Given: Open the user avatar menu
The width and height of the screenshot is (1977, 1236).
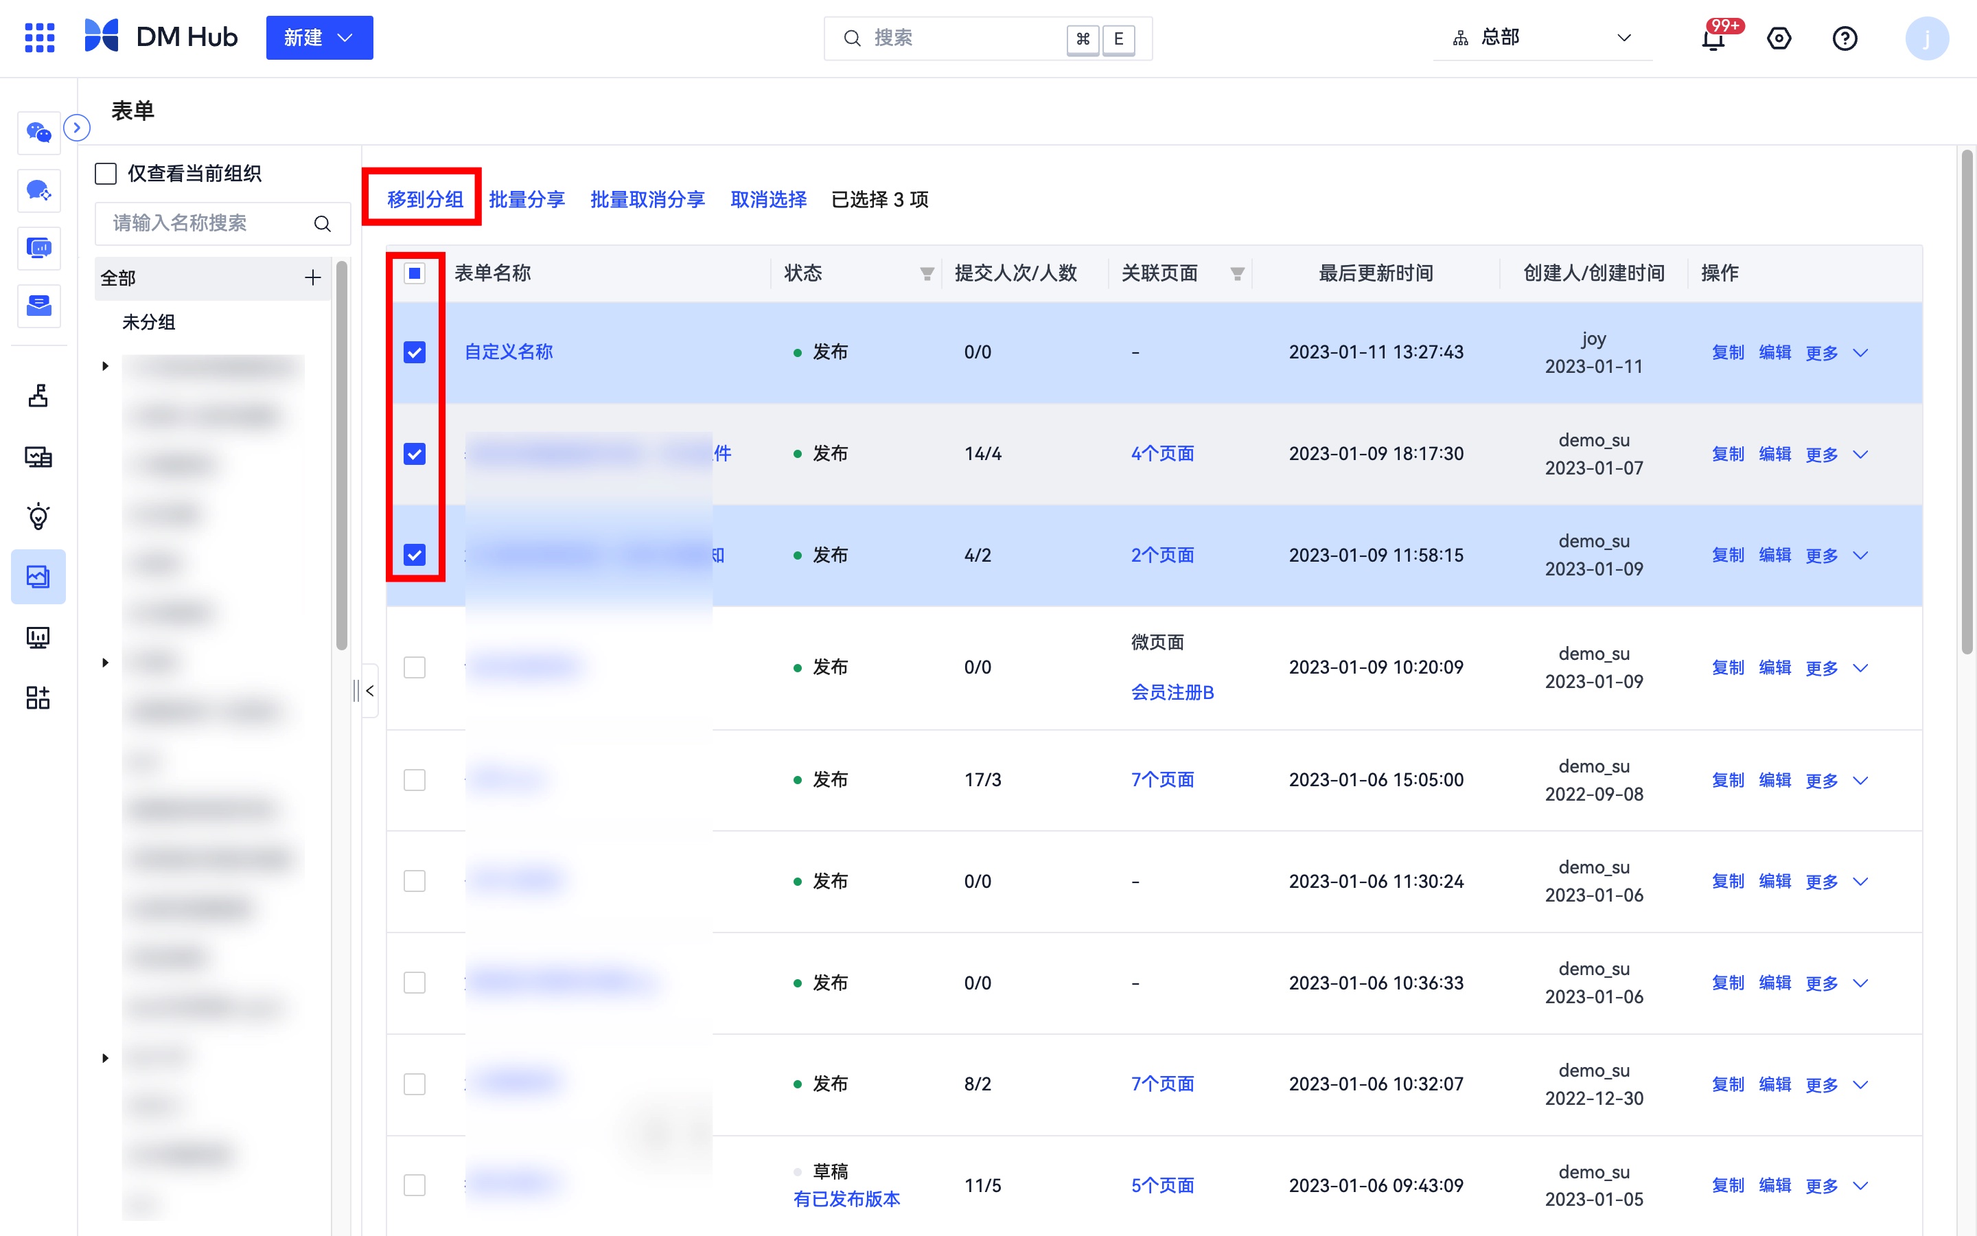Looking at the screenshot, I should pyautogui.click(x=1926, y=38).
